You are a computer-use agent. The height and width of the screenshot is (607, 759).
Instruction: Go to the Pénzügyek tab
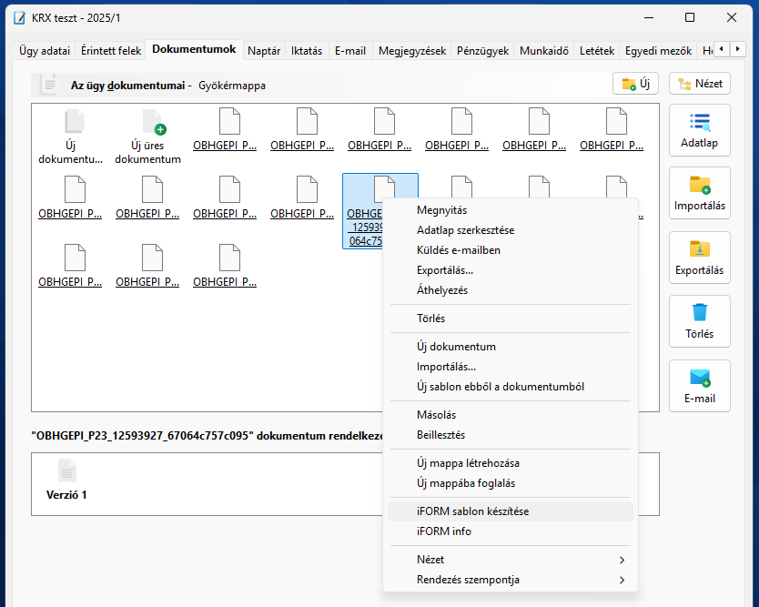pyautogui.click(x=482, y=51)
